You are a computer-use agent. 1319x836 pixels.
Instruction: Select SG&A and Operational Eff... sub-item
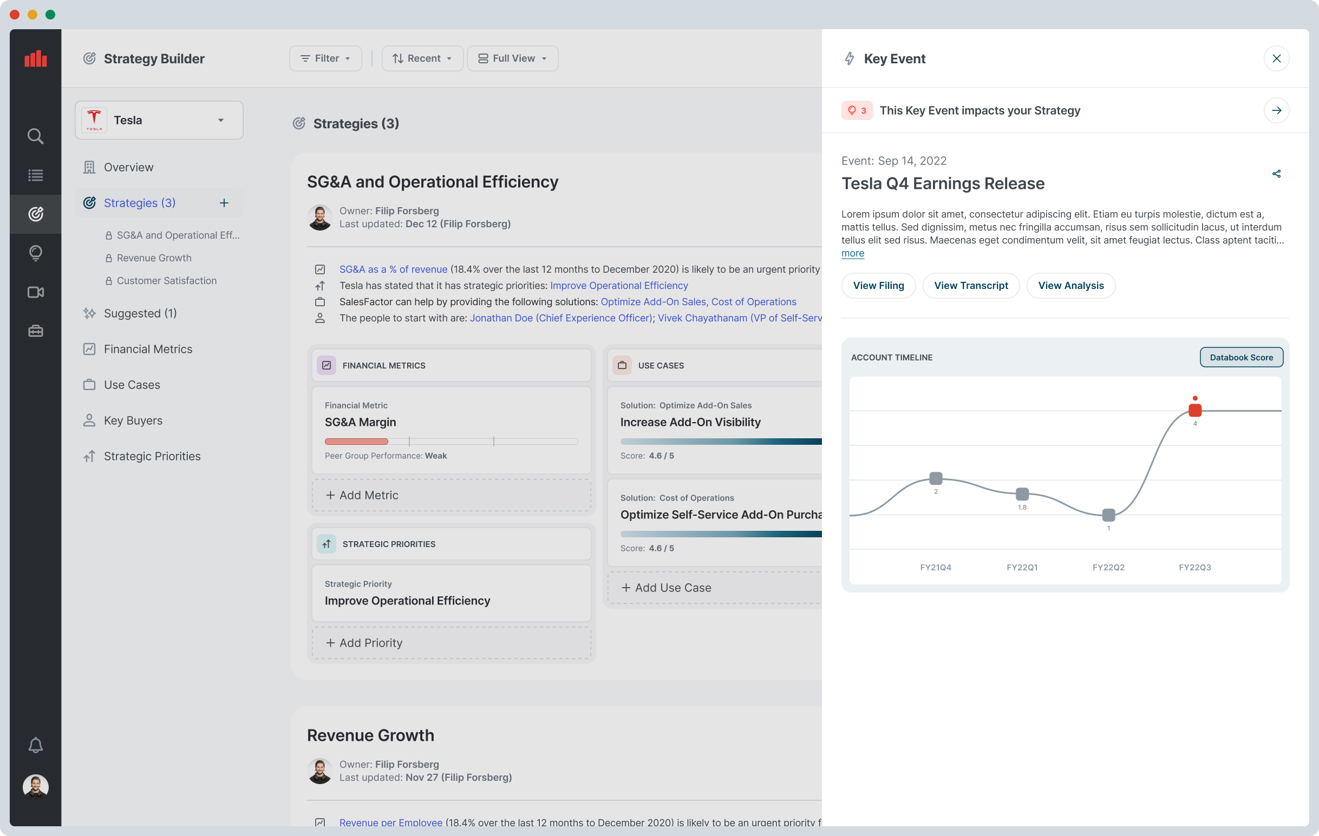173,235
